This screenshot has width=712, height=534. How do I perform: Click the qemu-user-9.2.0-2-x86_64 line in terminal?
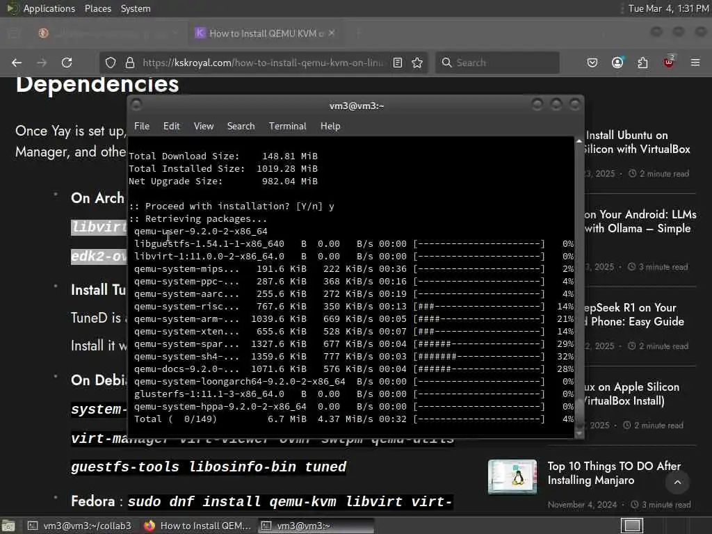coord(201,231)
